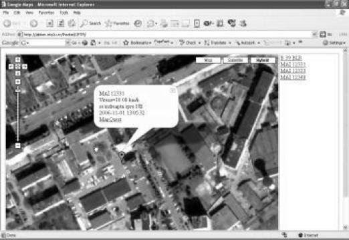
Task: Open the View menu
Action: pos(29,13)
